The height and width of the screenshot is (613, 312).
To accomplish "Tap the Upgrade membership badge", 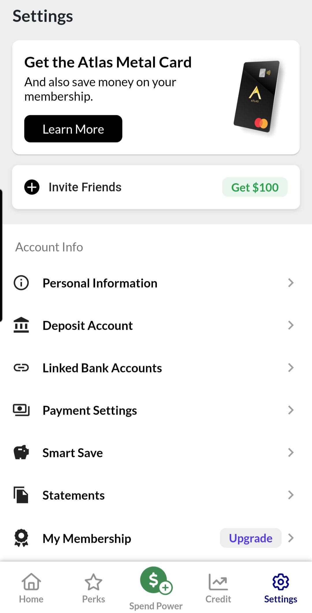I will click(x=250, y=538).
